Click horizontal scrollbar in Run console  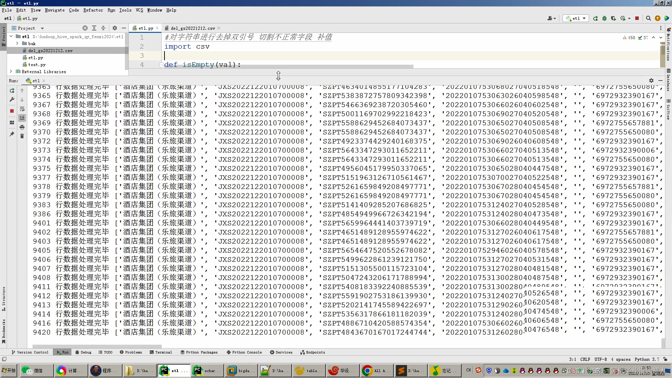coord(97,346)
